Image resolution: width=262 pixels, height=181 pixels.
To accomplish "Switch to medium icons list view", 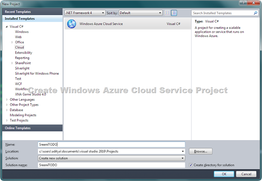I will 174,13.
